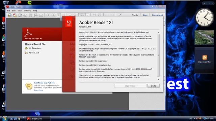Click 'Portions copyright Right Hemisphere, Inc.' line
Image resolution: width=216 pixels, height=121 pixels.
(95, 65)
